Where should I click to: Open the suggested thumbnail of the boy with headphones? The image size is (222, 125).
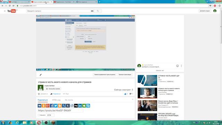(147, 93)
